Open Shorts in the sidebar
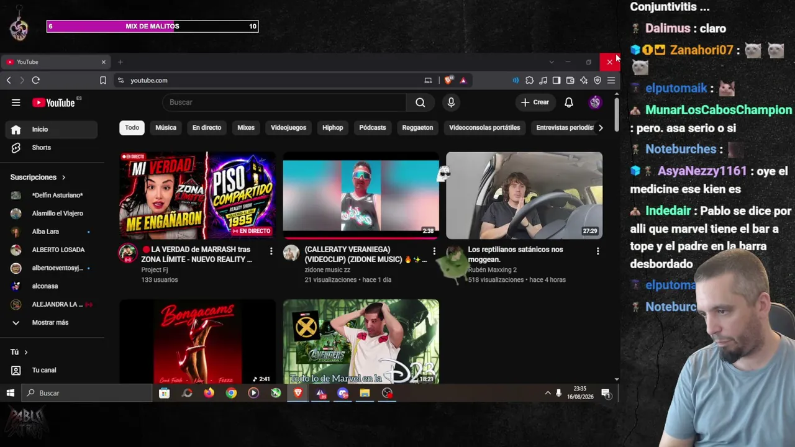This screenshot has width=795, height=447. click(x=52, y=148)
